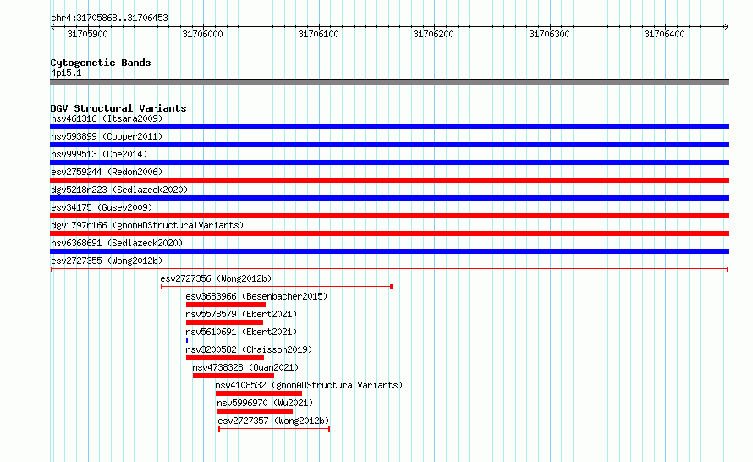753x462 pixels.
Task: Select the blue bar under nsv6368691
Action: pyautogui.click(x=389, y=251)
